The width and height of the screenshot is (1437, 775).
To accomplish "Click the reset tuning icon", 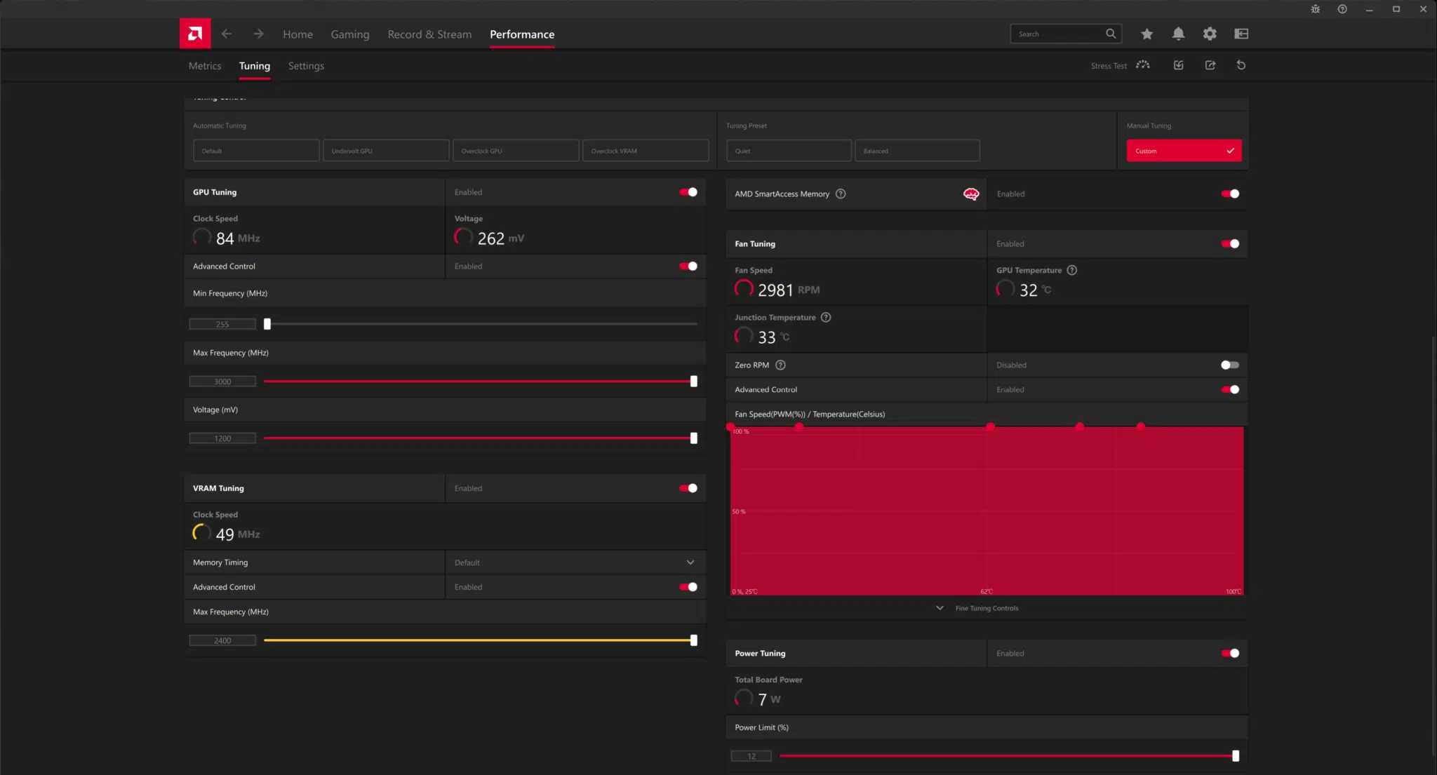I will (x=1241, y=65).
